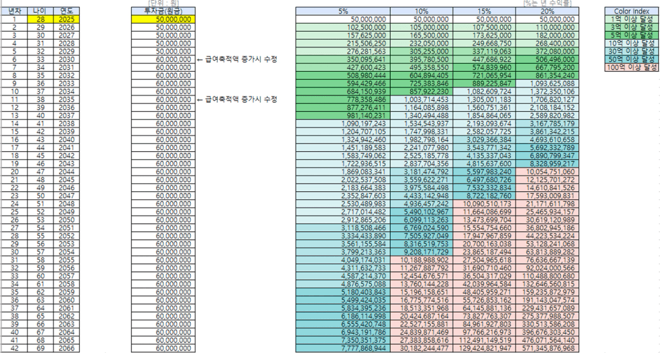Pick the 50억 이상 달성 legend cell

coord(632,59)
